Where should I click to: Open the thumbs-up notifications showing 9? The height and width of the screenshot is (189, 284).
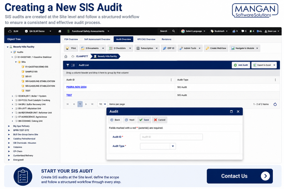[x=235, y=31]
